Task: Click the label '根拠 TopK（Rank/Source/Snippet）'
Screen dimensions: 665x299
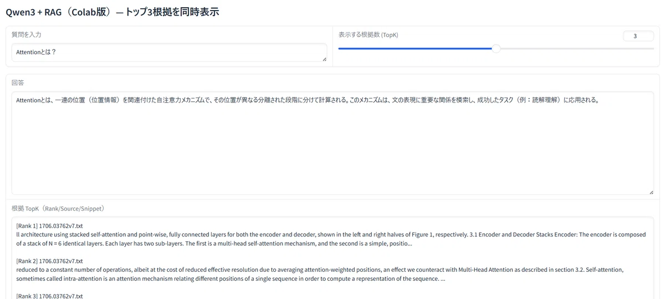Action: (60, 208)
